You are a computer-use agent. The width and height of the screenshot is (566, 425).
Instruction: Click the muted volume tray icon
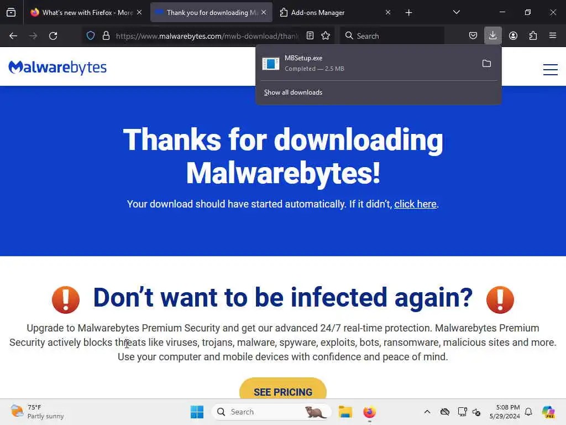[476, 412]
